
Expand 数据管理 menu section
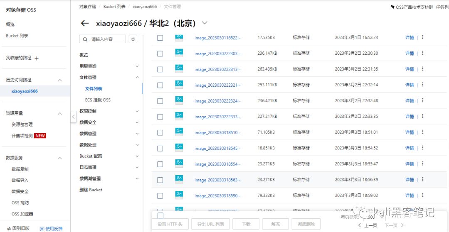coord(137,134)
